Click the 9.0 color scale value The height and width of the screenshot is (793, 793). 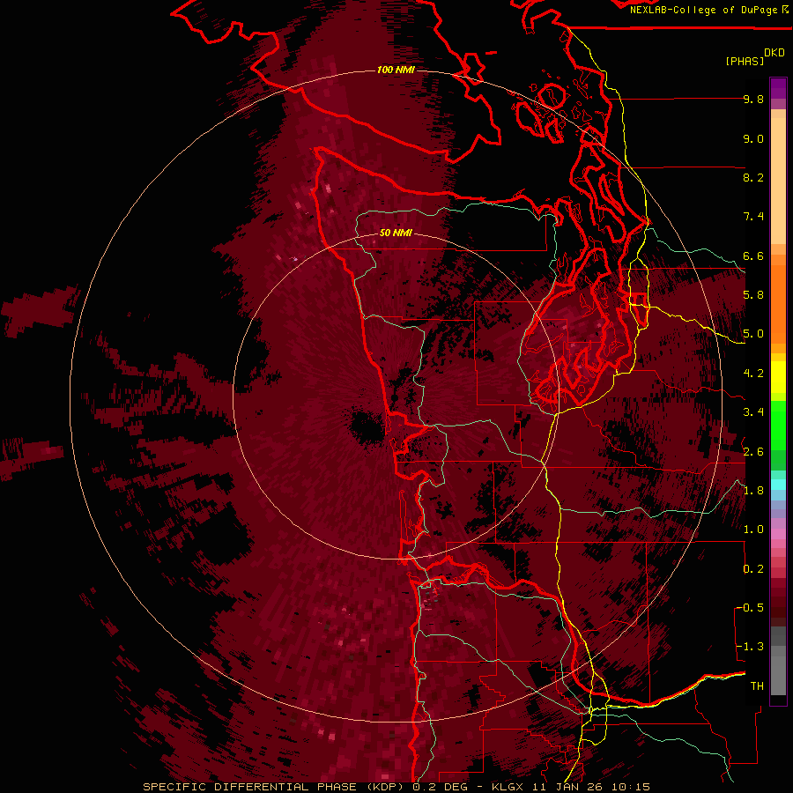pyautogui.click(x=753, y=138)
